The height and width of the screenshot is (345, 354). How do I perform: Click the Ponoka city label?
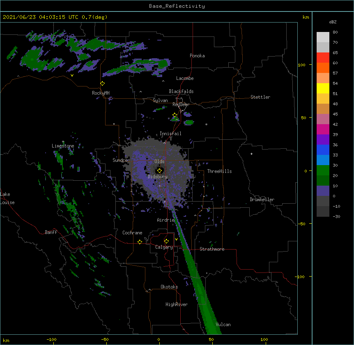click(x=197, y=56)
